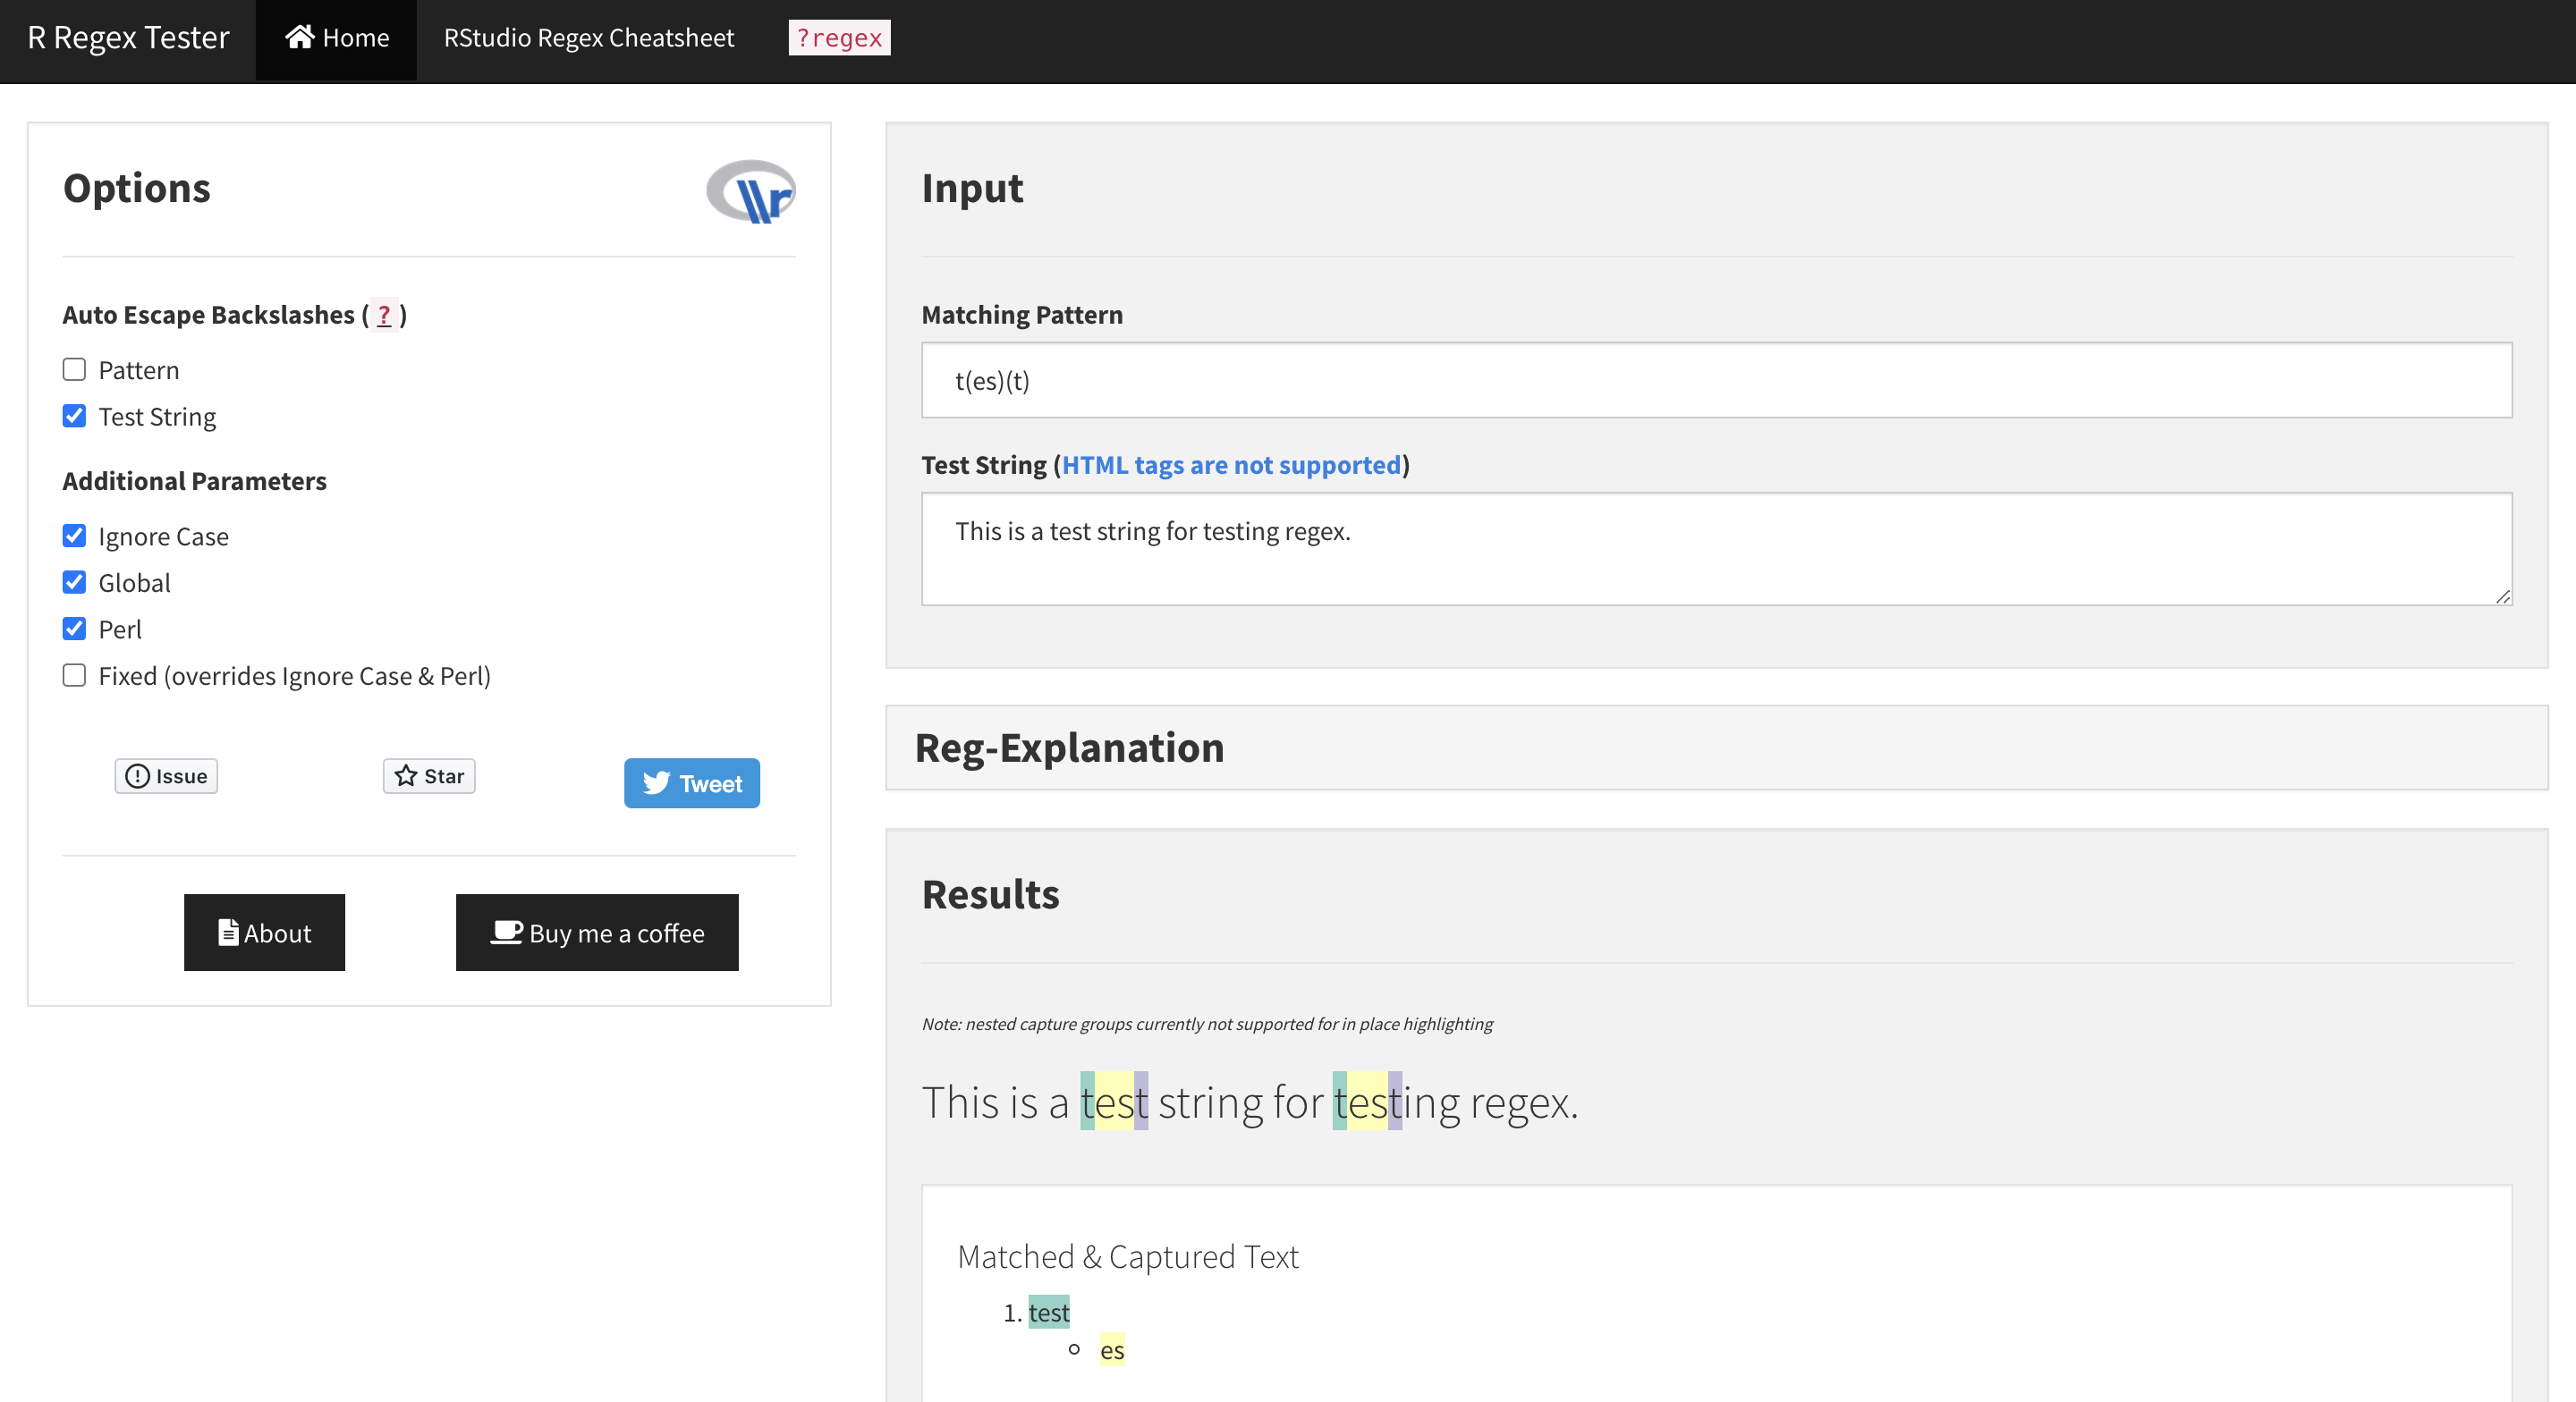The height and width of the screenshot is (1402, 2576).
Task: Enable the Pattern auto escape checkbox
Action: coord(74,370)
